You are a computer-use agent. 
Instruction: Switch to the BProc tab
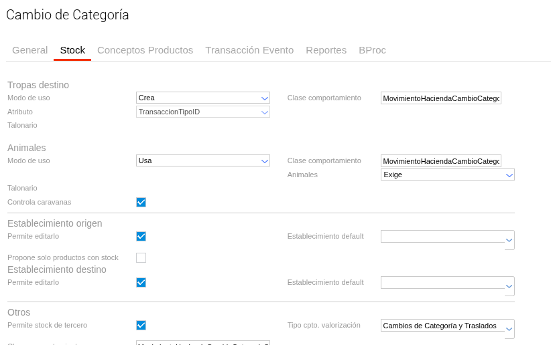coord(372,50)
